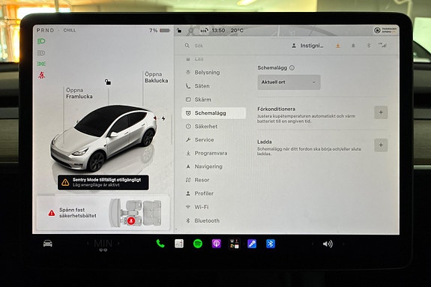The width and height of the screenshot is (431, 287).
Task: Tap the top green headlight indicator
Action: [x=41, y=41]
